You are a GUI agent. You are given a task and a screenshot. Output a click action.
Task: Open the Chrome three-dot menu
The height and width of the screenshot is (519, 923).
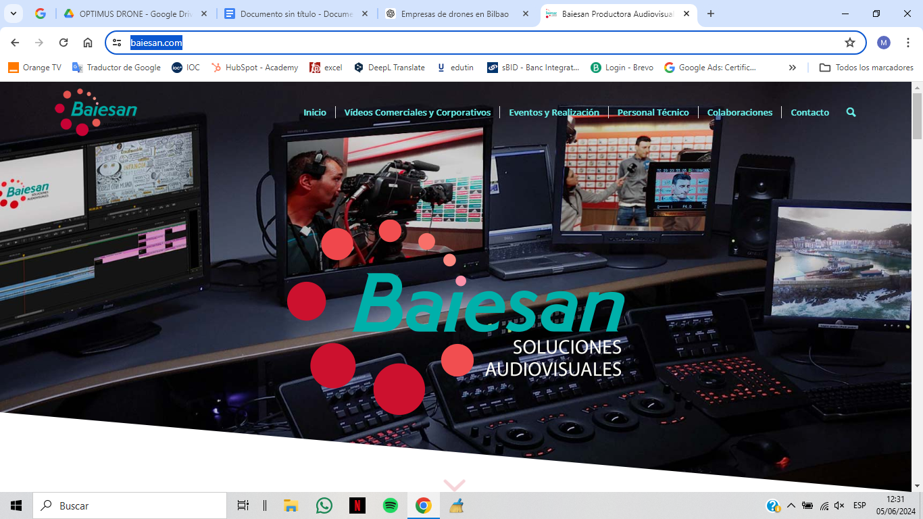(909, 43)
